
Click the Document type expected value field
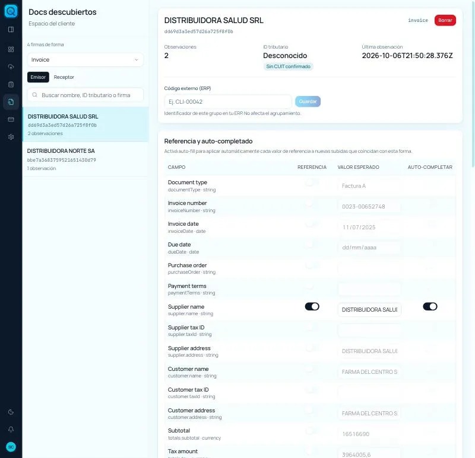(x=369, y=186)
